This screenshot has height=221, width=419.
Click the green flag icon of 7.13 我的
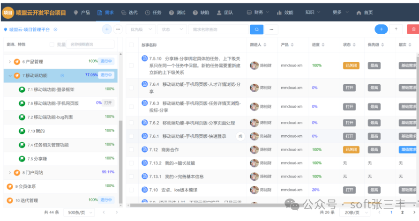(x=22, y=131)
